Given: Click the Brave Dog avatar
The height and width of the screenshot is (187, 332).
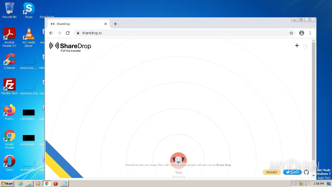Looking at the screenshot, I should pos(178,161).
